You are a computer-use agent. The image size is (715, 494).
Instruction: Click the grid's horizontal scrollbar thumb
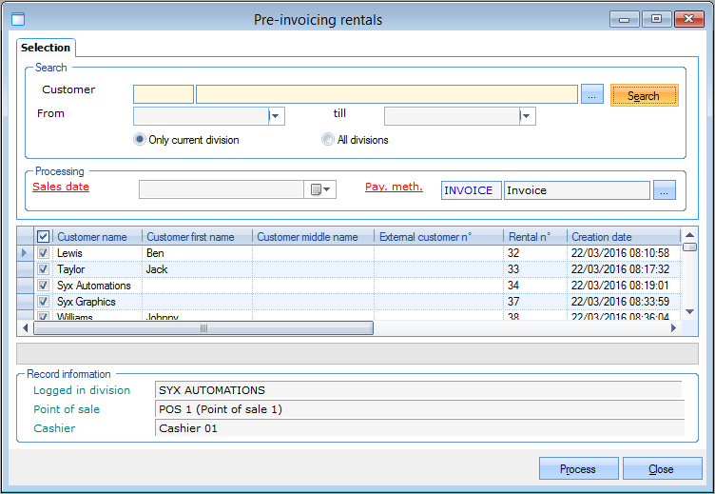click(203, 328)
